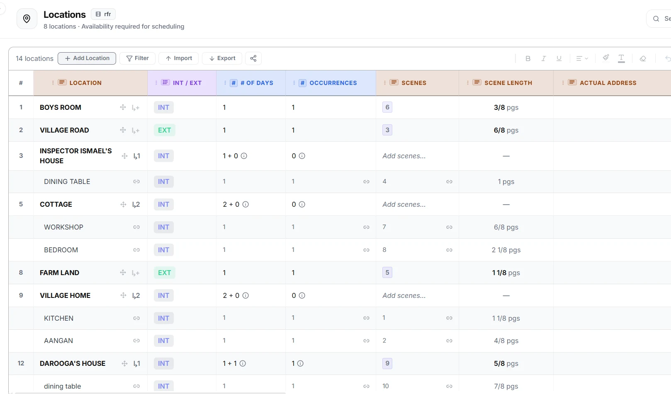This screenshot has width=671, height=394.
Task: Toggle INT tag on BOYS ROOM row
Action: pos(163,107)
